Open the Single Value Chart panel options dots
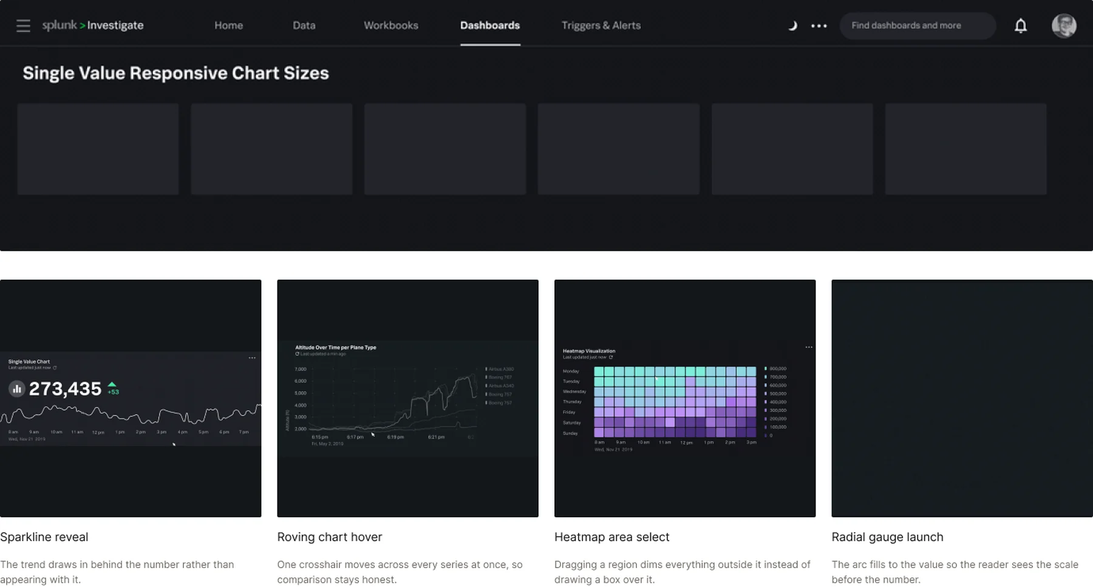1093x587 pixels. (252, 358)
